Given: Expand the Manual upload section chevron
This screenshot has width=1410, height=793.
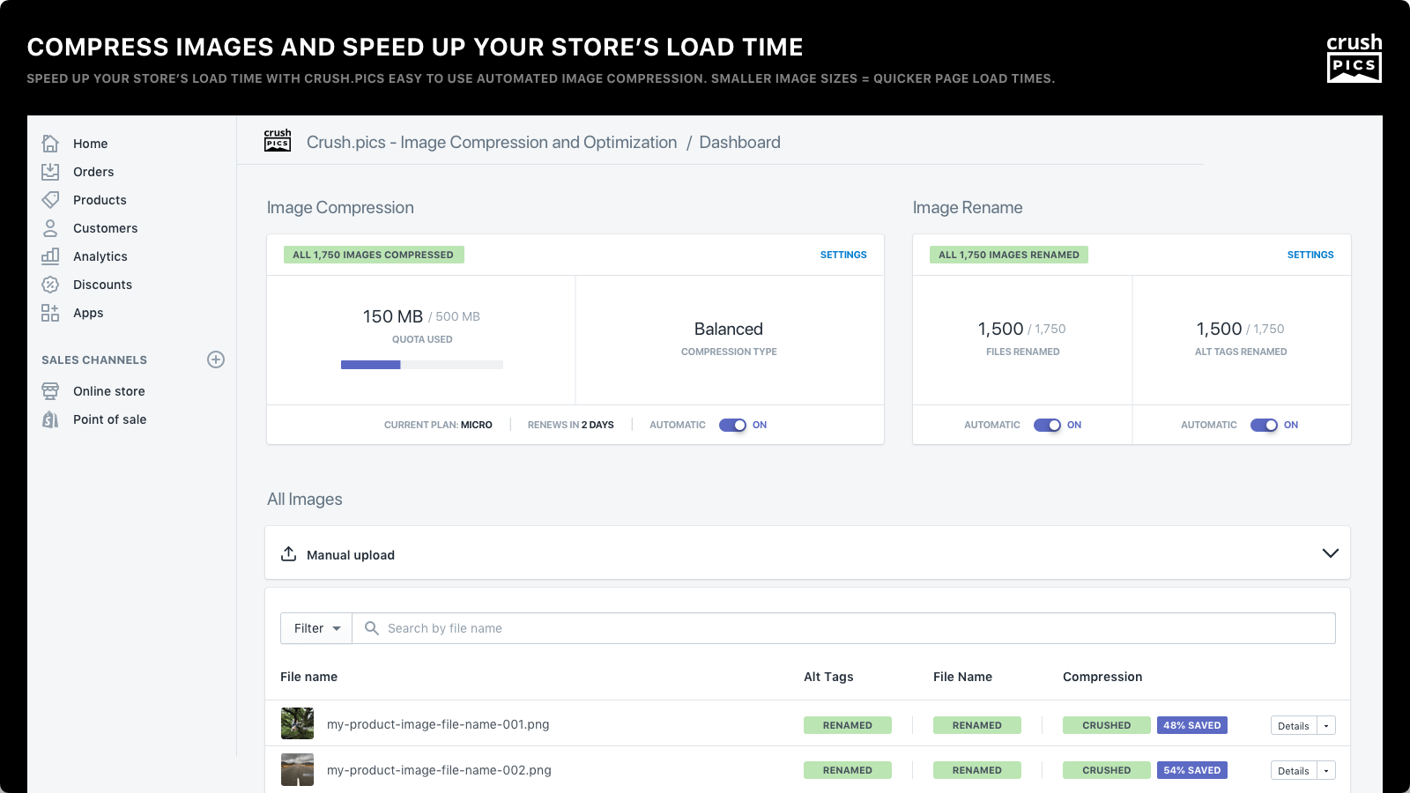Looking at the screenshot, I should [x=1330, y=553].
